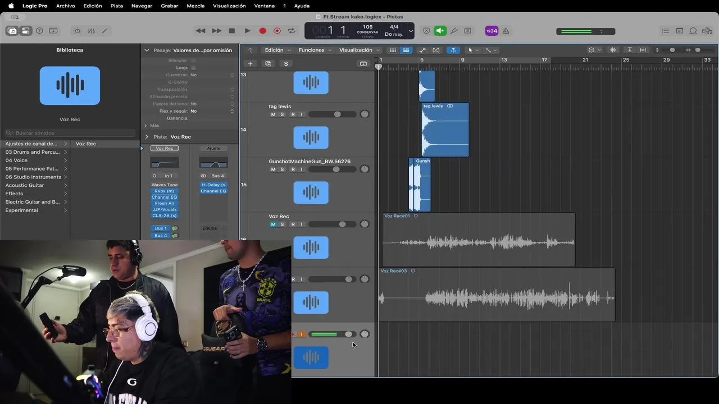Viewport: 719px width, 404px height.
Task: Open the Visualización tracks menu
Action: [359, 50]
